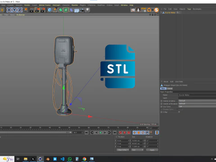216x162 pixels.
Task: Add a Cube primitive object
Action: click(x=49, y=10)
